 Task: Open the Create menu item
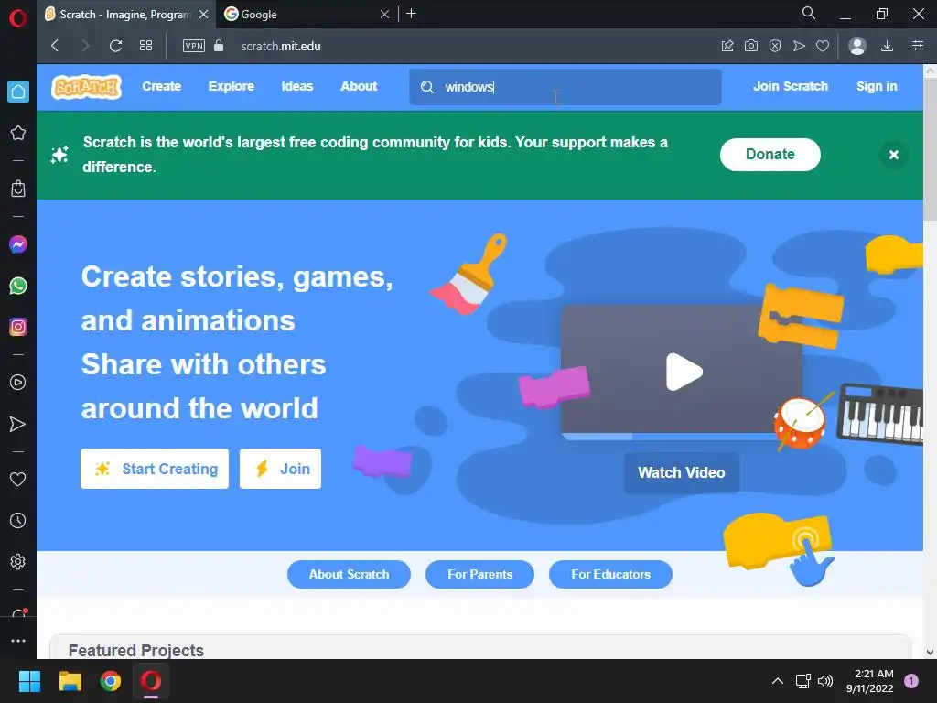coord(162,86)
